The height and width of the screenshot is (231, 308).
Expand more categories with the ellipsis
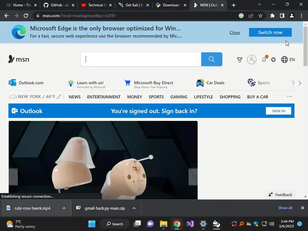[290, 97]
